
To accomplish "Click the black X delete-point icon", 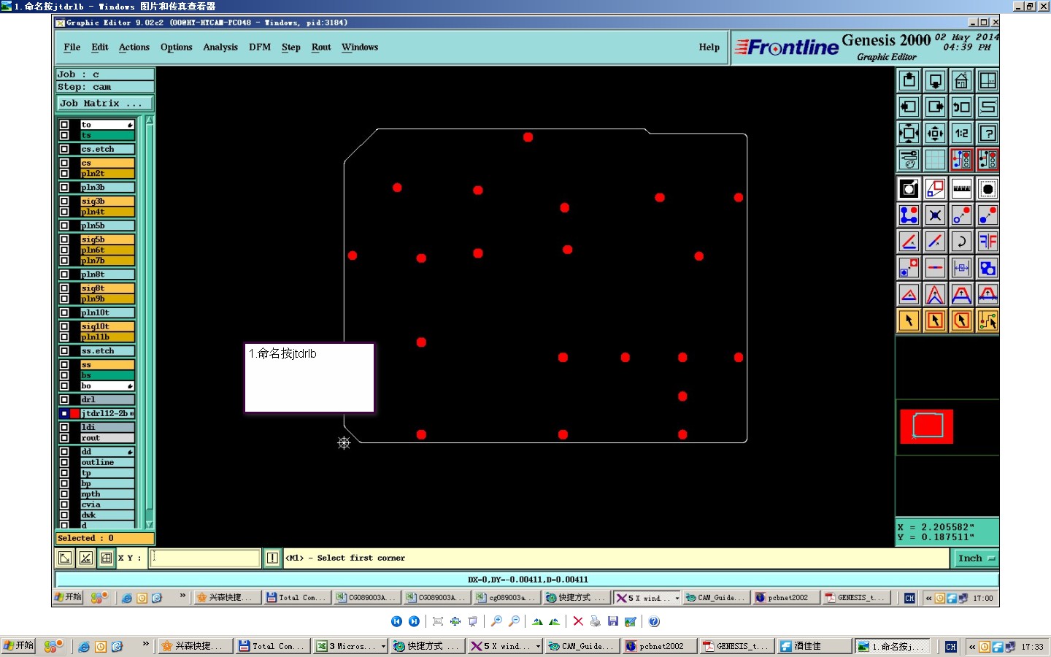I will click(x=935, y=215).
